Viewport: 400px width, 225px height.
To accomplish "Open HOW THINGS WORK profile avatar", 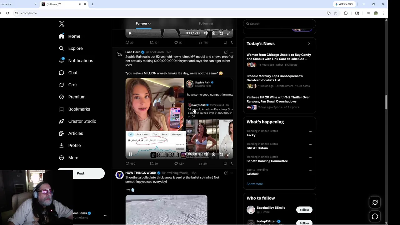I will tap(119, 175).
